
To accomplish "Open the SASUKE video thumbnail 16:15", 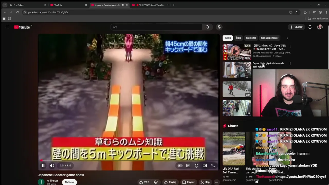I will point(237,52).
